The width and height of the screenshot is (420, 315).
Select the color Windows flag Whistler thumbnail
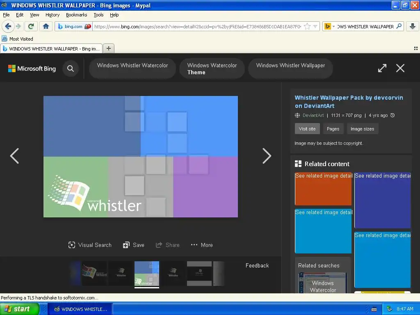pos(94,273)
